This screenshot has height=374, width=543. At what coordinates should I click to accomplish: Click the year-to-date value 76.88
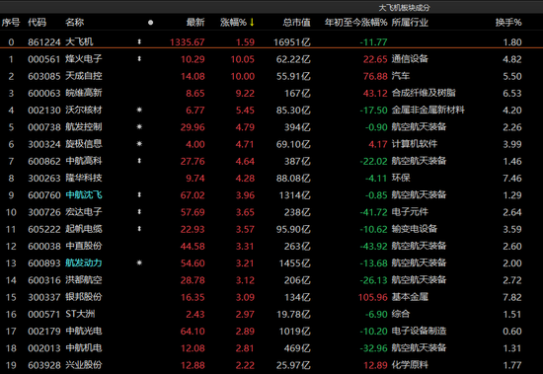pos(375,76)
